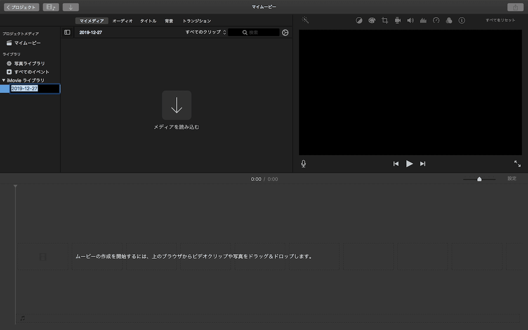Switch to the マイメディア tab
The width and height of the screenshot is (528, 330).
point(92,21)
